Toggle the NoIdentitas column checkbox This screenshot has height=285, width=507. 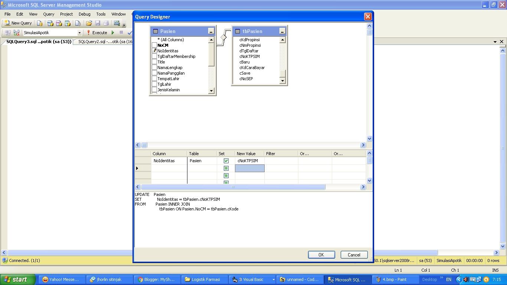(154, 51)
